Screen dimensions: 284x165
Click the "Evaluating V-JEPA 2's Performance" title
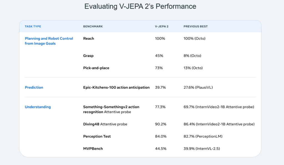(140, 6)
